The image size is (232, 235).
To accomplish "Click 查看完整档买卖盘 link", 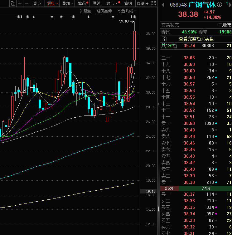I will (196, 39).
